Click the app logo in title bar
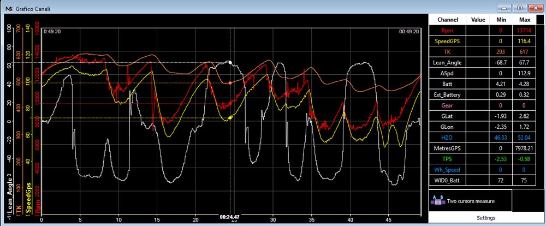546x226 pixels. 9,8
